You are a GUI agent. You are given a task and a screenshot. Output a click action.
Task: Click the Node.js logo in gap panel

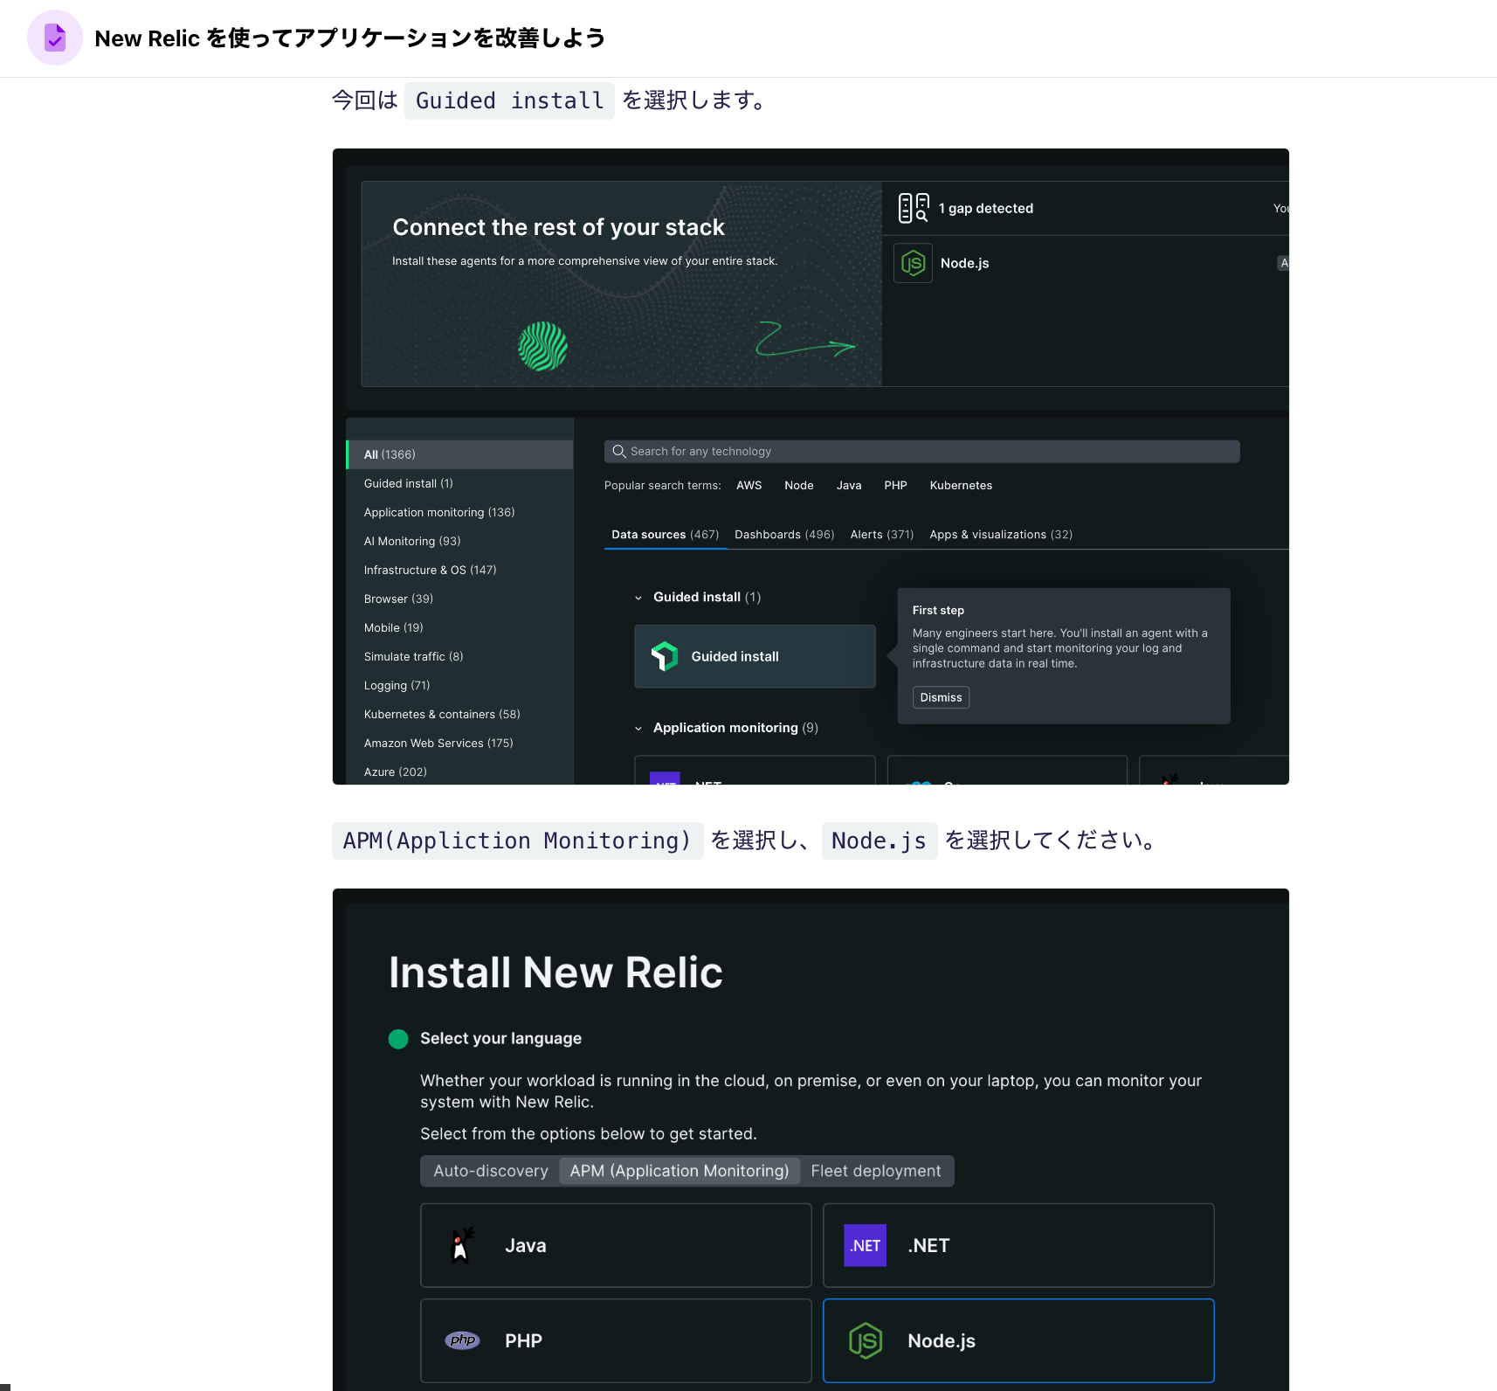(x=913, y=263)
